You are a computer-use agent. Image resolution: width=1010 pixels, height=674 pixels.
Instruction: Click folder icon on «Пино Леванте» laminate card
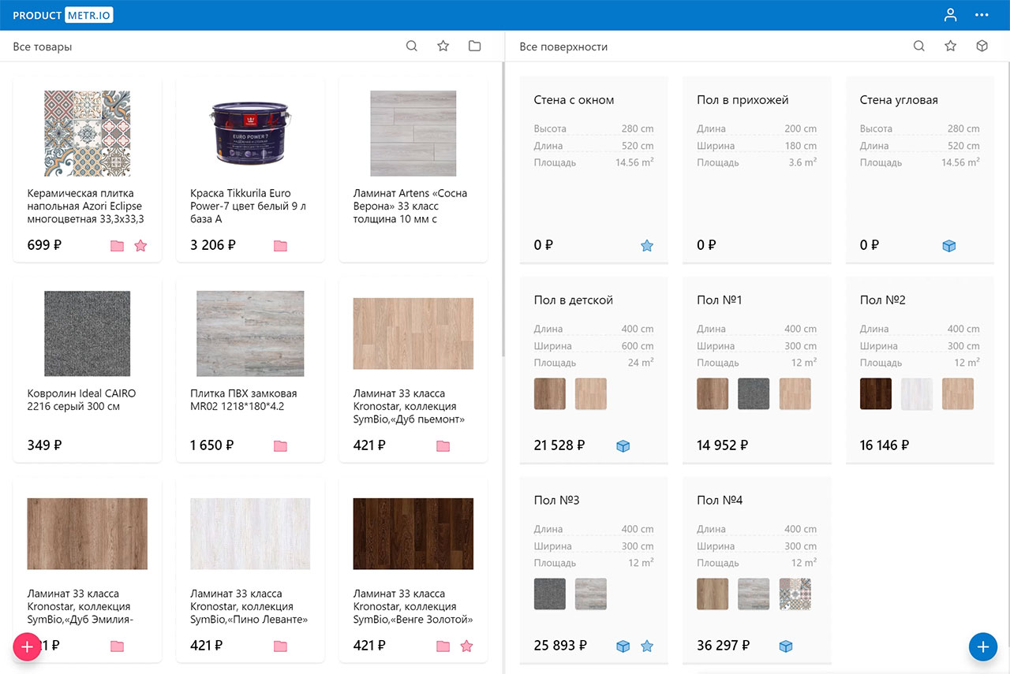280,646
